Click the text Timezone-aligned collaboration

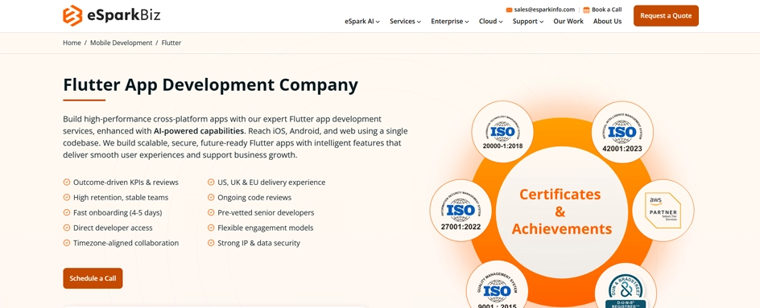coord(126,243)
